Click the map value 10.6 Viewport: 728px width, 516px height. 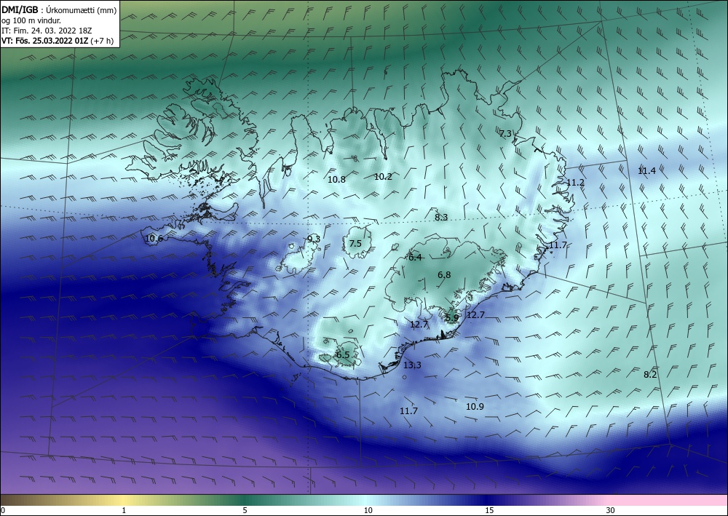pyautogui.click(x=154, y=239)
